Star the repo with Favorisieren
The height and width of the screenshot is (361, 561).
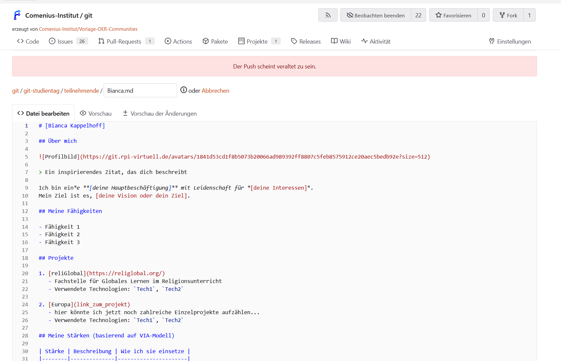[453, 15]
